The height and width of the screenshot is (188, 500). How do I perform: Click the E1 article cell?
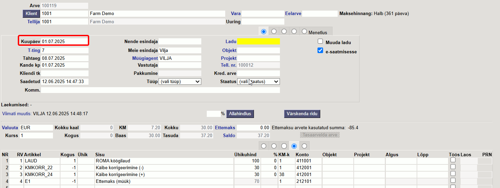coord(42,181)
